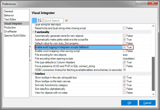The height and width of the screenshot is (110, 160).
Task: Check Force presence of UID and PWD
Action: [124, 66]
